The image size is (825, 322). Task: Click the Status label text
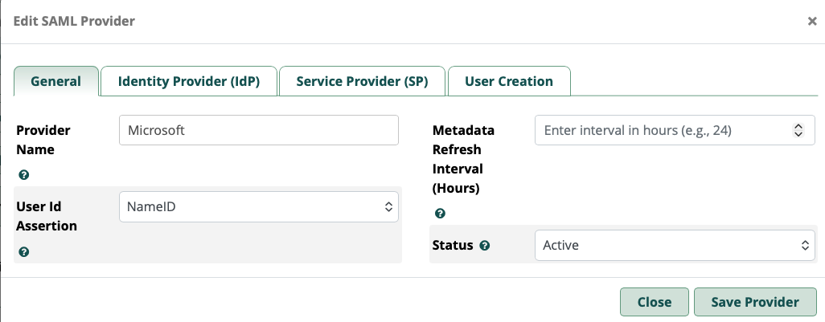[x=452, y=246]
